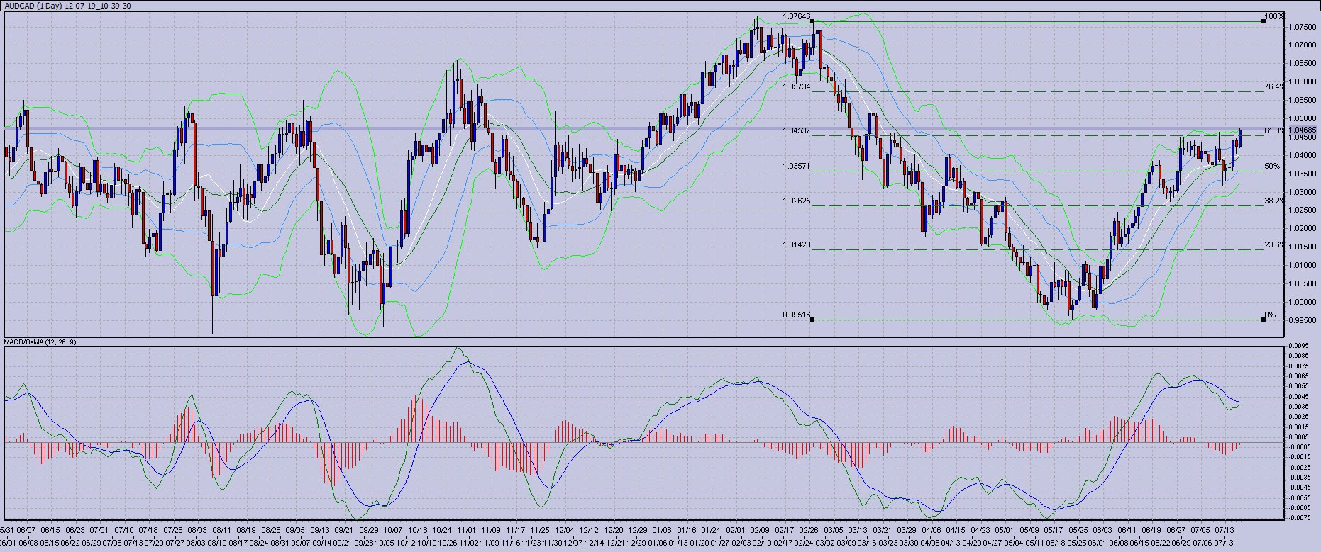The height and width of the screenshot is (552, 1321).
Task: Select the 76.4% Fibonacci retracement label
Action: (1273, 86)
